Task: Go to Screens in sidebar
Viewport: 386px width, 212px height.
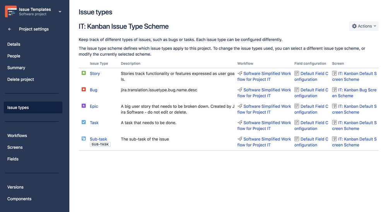Action: [15, 147]
